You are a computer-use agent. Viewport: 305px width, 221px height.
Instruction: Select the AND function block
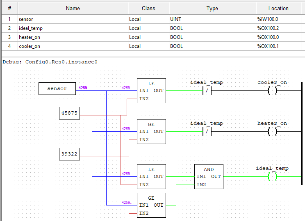pos(209,176)
